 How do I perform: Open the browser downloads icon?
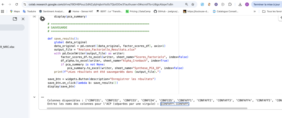(x=240, y=4)
